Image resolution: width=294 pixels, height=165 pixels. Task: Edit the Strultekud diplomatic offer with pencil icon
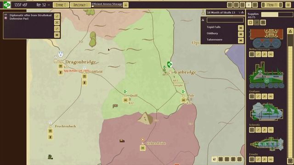(x=57, y=28)
